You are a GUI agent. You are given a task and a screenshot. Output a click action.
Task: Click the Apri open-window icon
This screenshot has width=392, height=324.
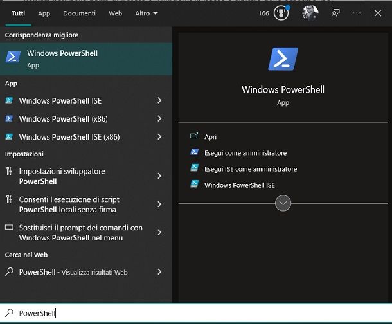[x=194, y=136]
